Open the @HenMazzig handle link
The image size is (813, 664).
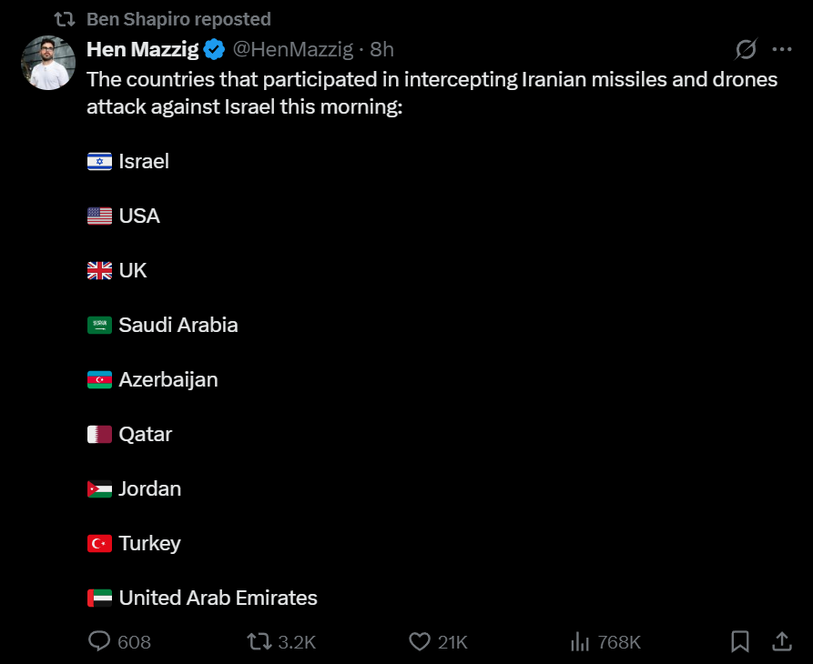[293, 49]
